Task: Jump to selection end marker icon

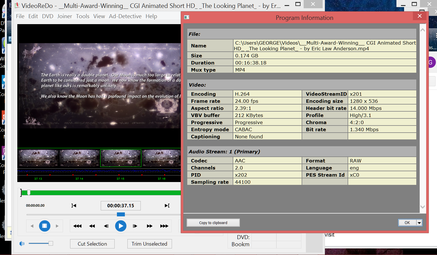Action: pos(167,206)
